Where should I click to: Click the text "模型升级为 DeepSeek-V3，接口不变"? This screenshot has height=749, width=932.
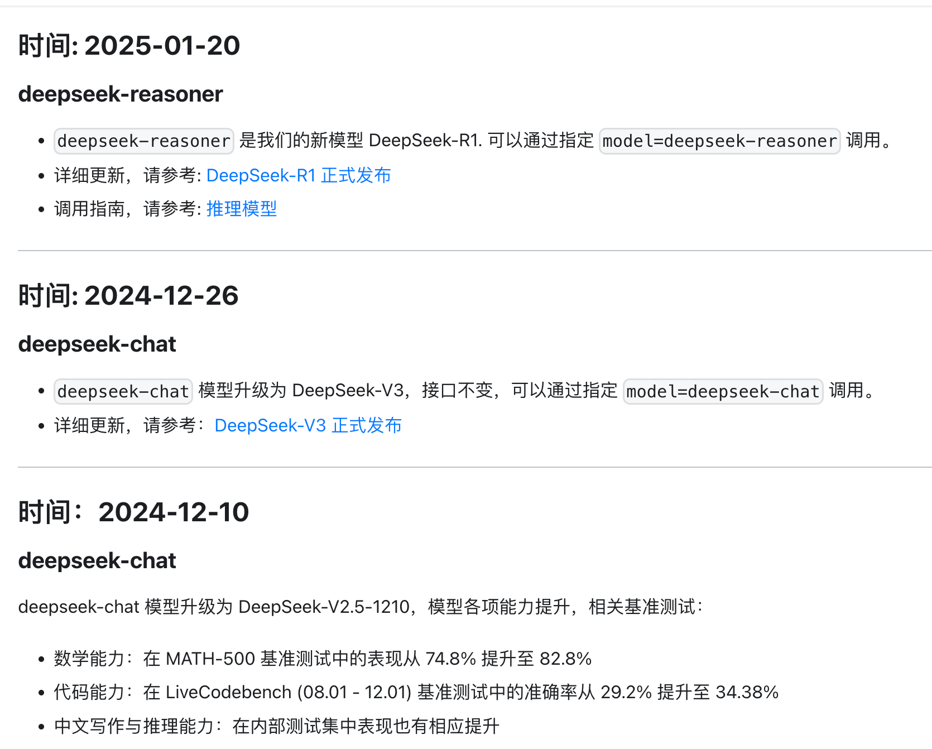click(346, 391)
